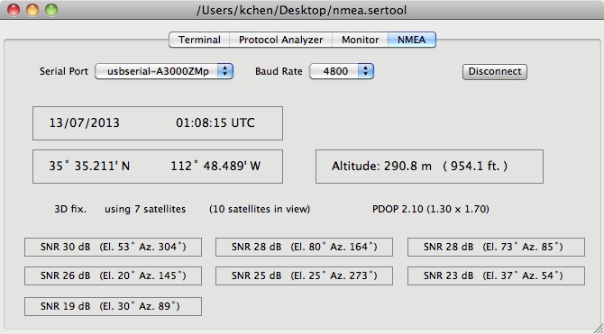Click the Serial Port label

(x=64, y=71)
